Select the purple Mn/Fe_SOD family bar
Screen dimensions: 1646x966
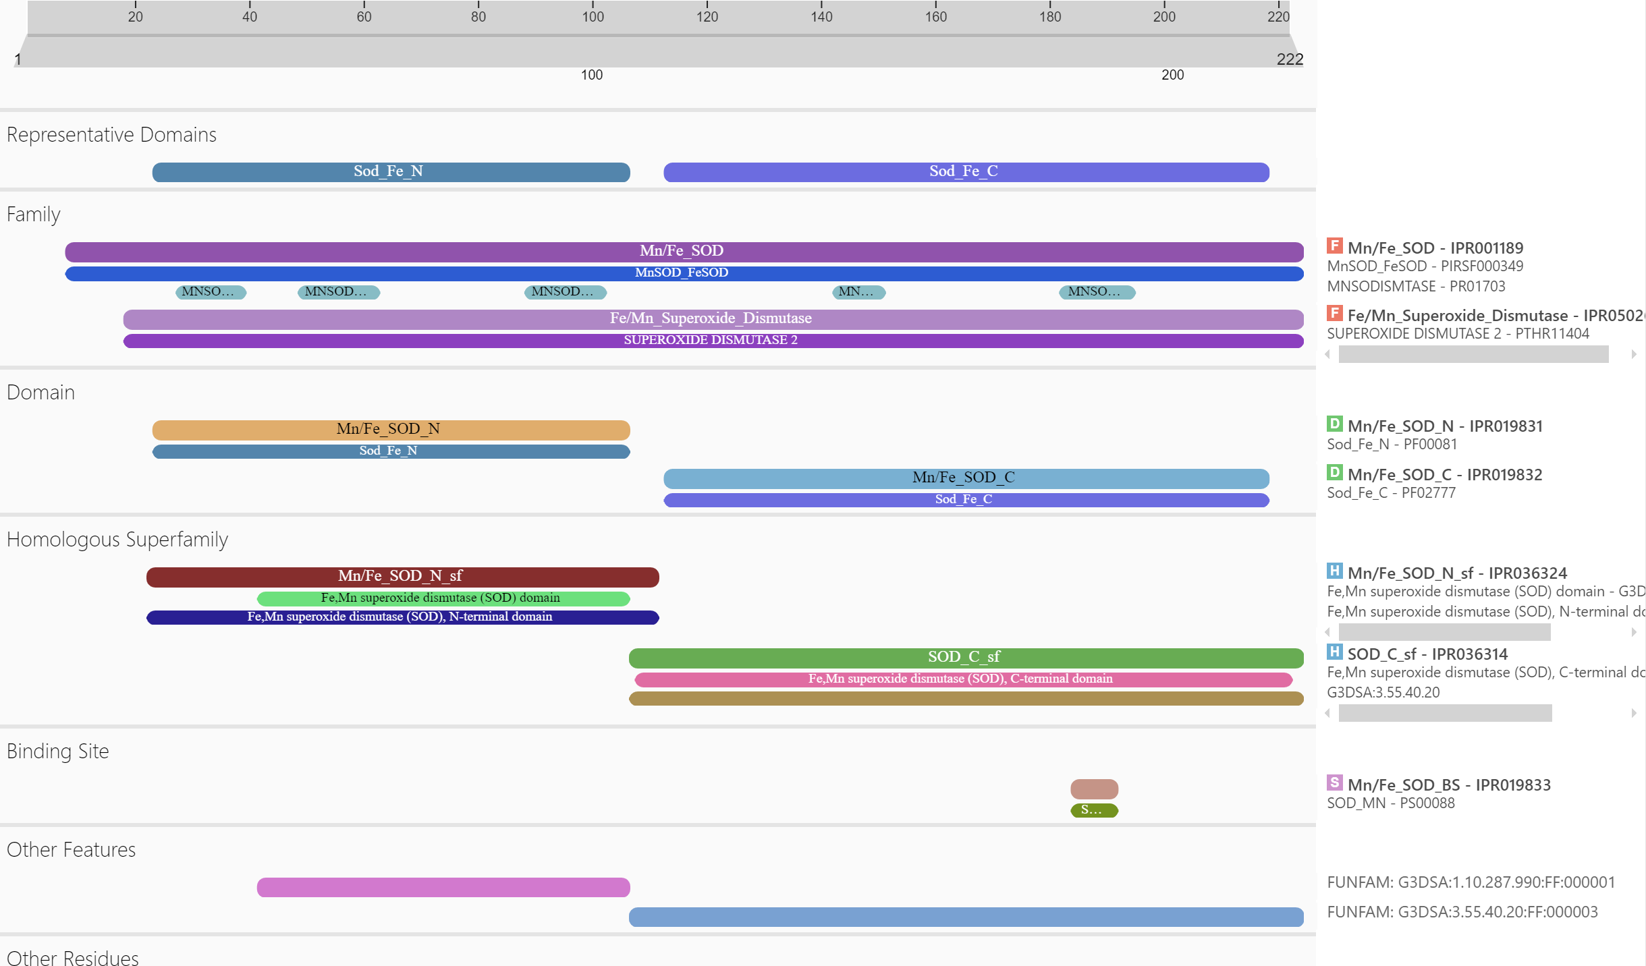coord(684,252)
